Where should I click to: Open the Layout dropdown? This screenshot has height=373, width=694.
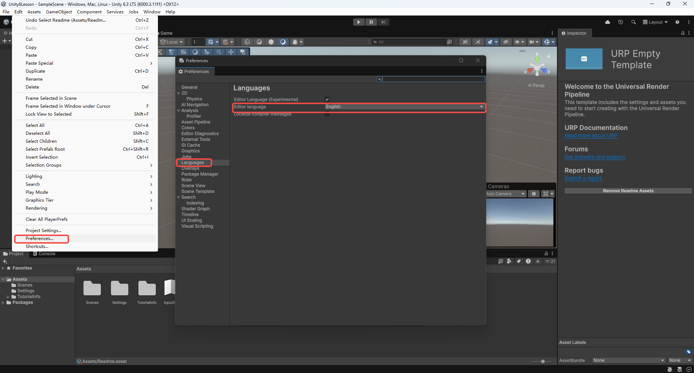[x=655, y=22]
